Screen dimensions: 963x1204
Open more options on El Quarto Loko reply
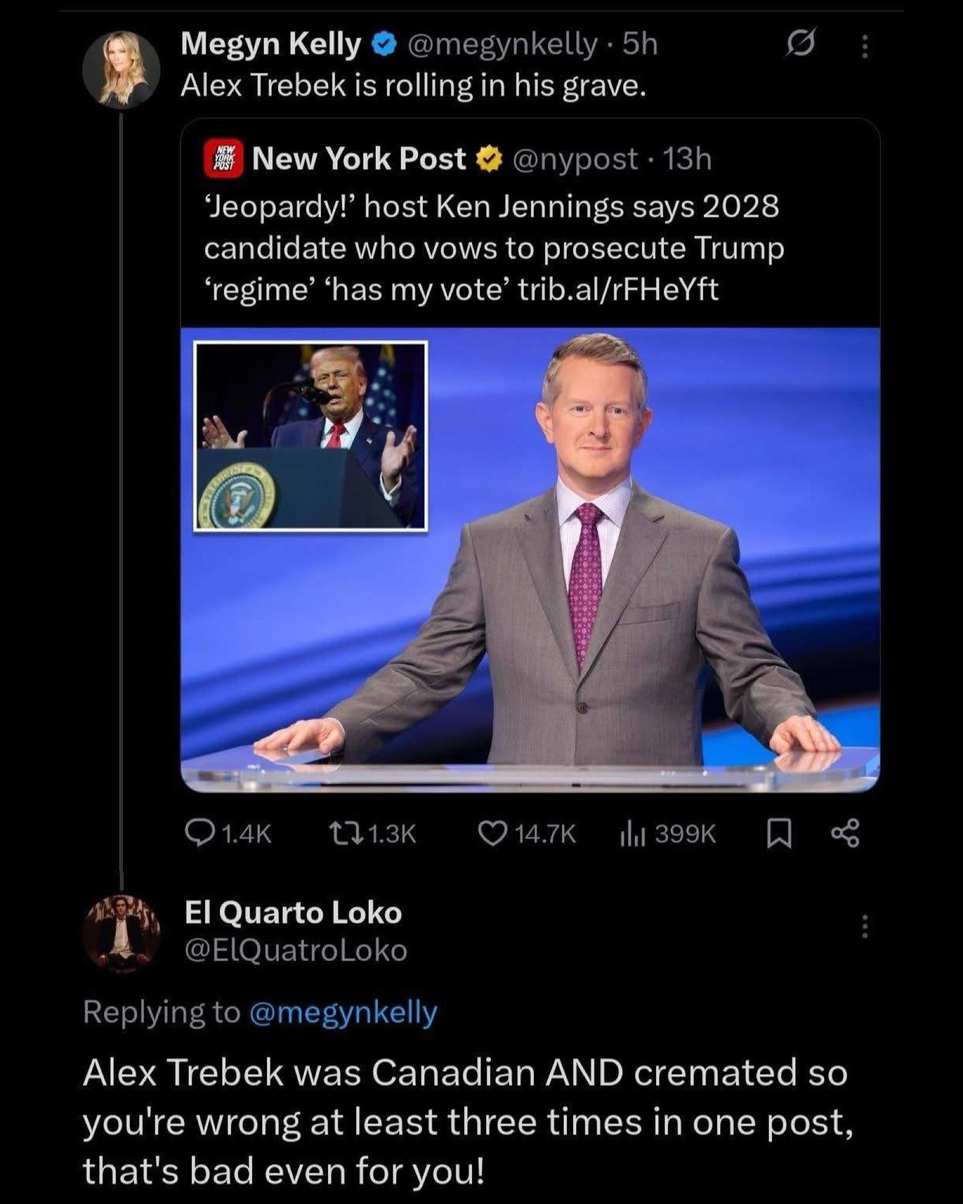click(x=864, y=928)
